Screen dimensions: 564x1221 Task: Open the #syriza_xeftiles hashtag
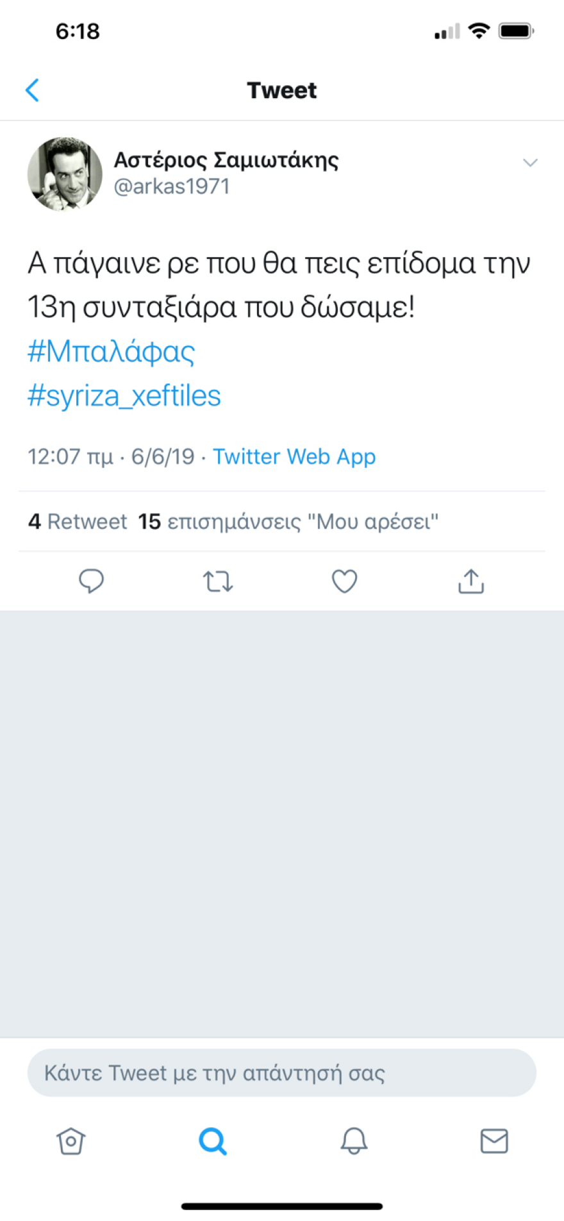point(124,395)
